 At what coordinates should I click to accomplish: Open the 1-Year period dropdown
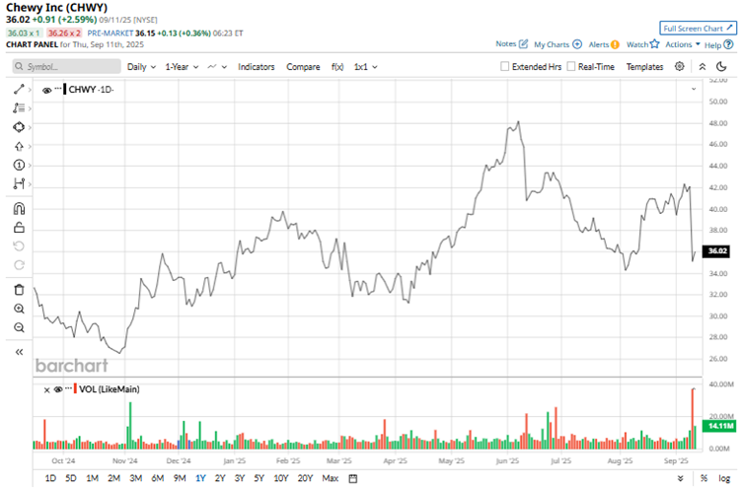point(182,67)
